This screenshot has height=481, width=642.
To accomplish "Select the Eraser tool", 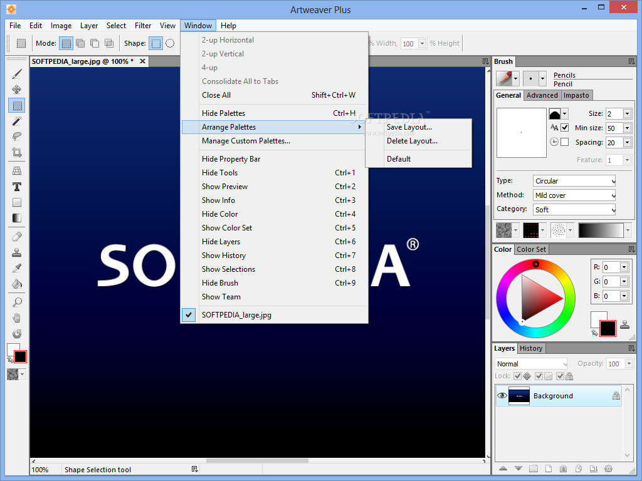I will [17, 237].
